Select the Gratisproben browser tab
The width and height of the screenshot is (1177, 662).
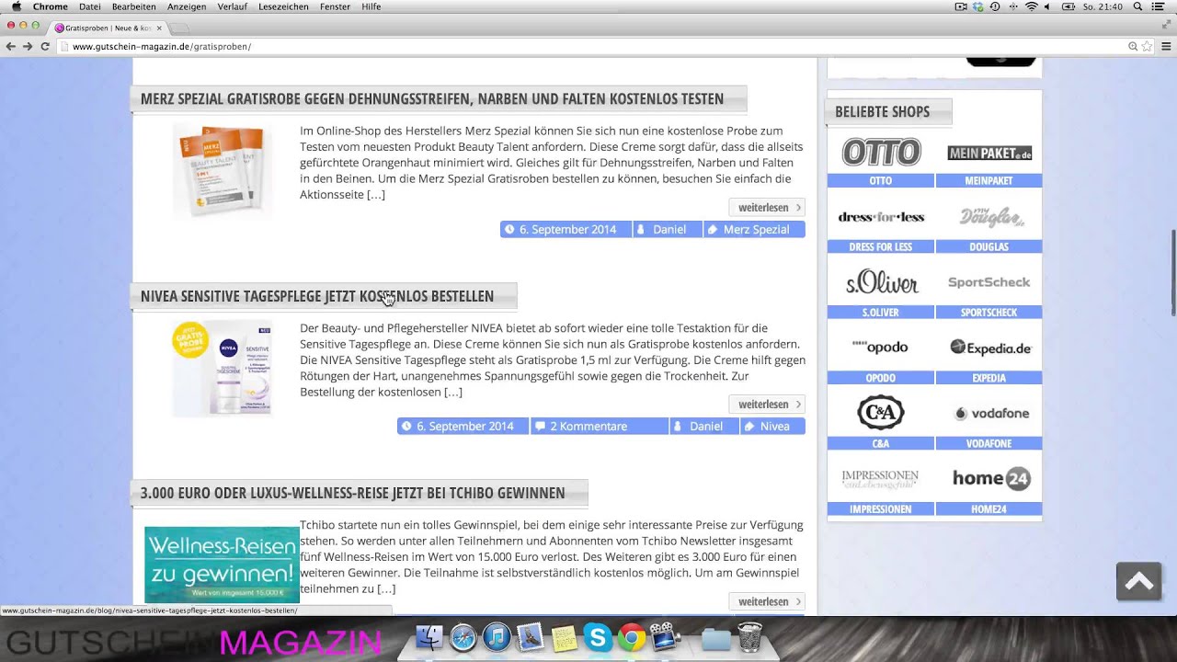[108, 28]
